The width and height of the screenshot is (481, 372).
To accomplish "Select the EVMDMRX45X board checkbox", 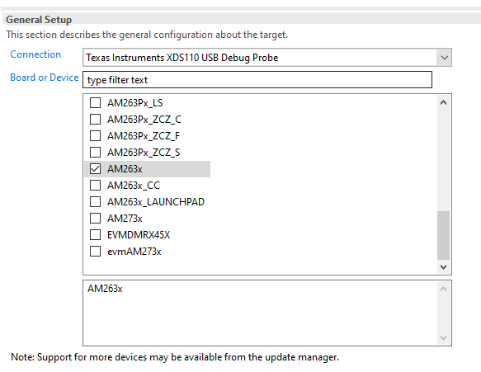I will coord(95,235).
